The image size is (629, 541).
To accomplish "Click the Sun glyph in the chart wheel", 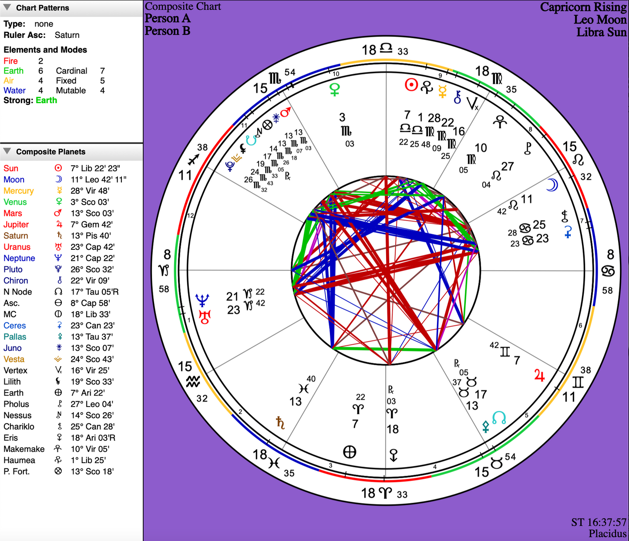I will (x=411, y=85).
